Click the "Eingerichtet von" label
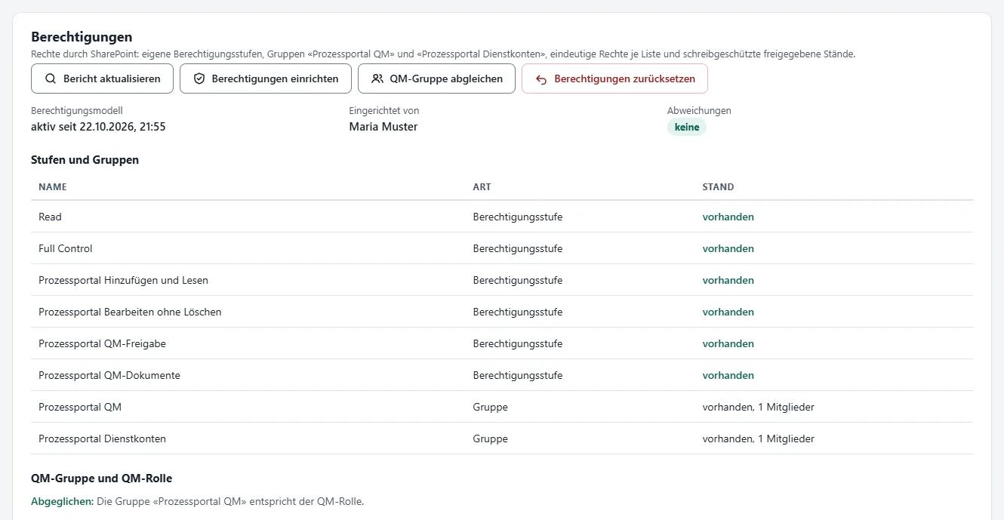Image resolution: width=1004 pixels, height=520 pixels. click(x=383, y=110)
